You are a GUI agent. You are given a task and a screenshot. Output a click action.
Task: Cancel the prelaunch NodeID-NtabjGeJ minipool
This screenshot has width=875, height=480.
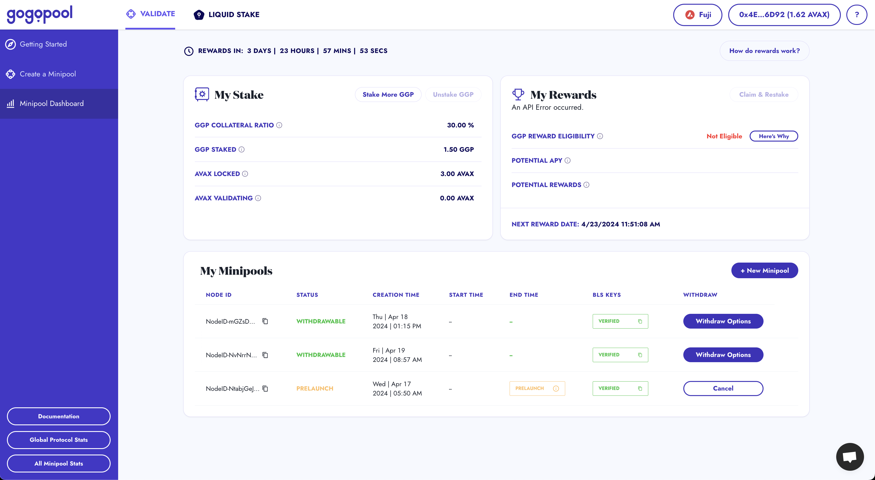723,388
